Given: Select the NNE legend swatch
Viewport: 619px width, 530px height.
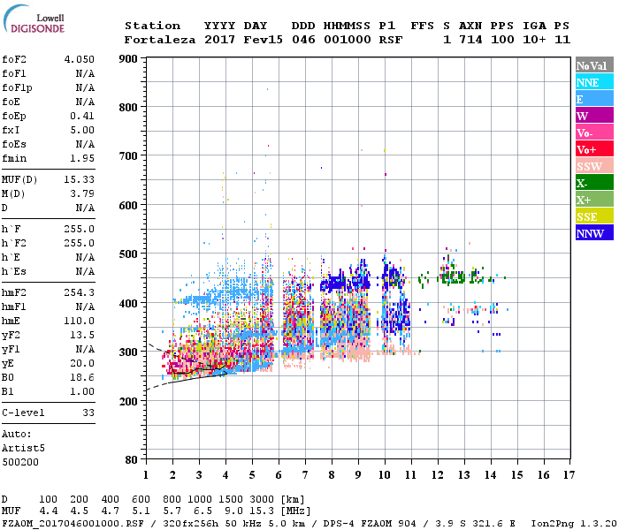Looking at the screenshot, I should (594, 82).
